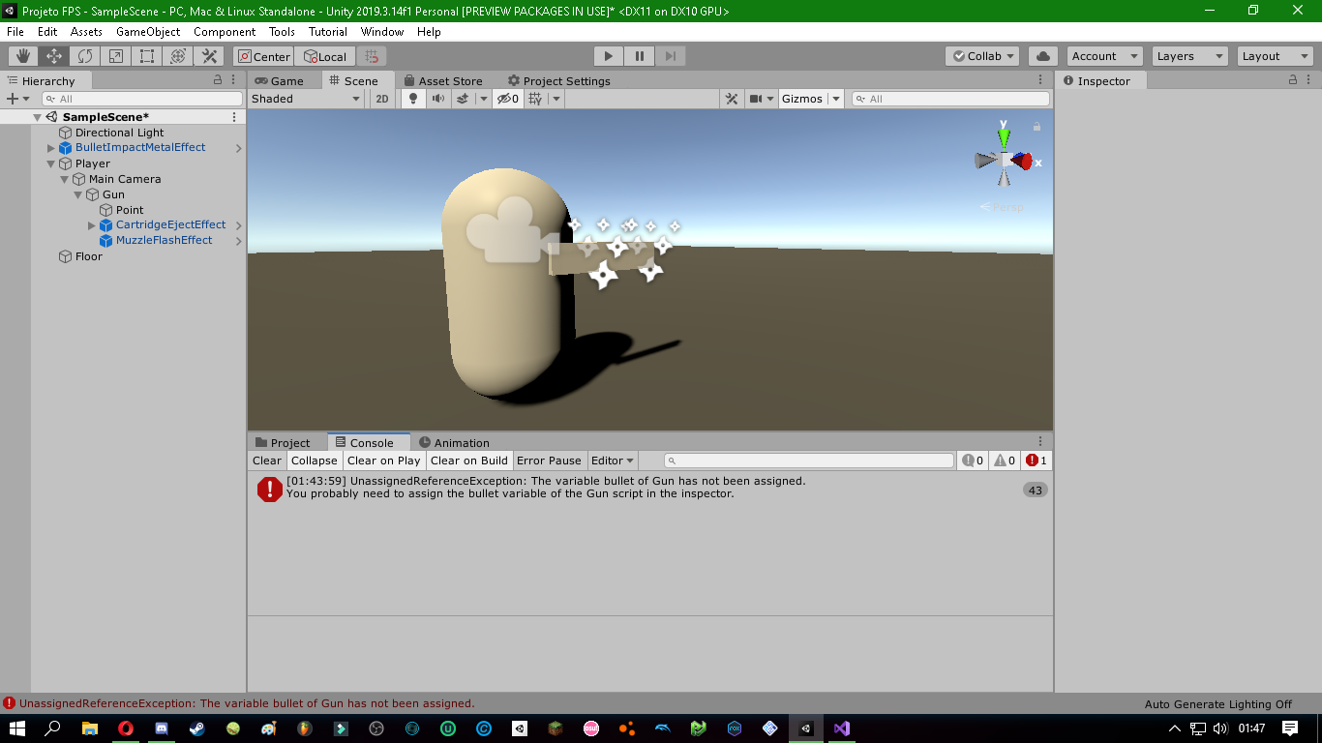Switch to the Game tab
Viewport: 1322px width, 743px height.
pos(284,80)
